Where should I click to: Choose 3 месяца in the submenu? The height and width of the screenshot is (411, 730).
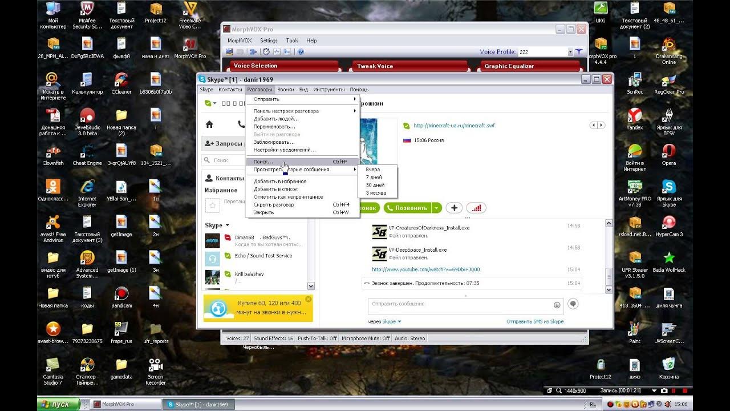click(x=375, y=193)
